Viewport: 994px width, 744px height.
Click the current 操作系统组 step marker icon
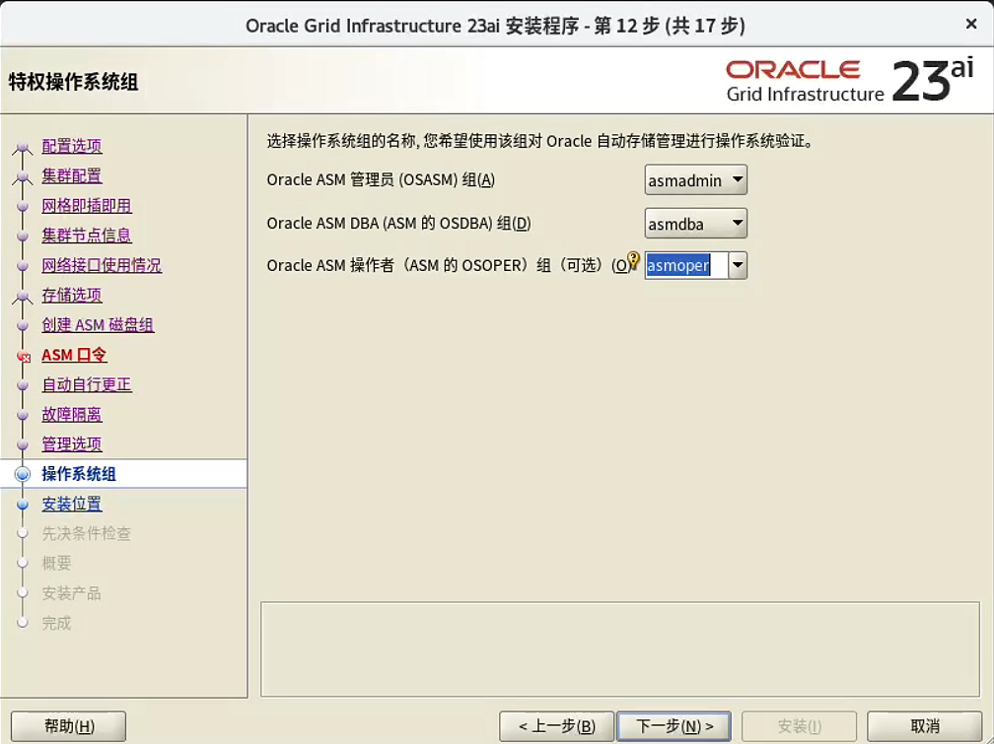click(23, 474)
